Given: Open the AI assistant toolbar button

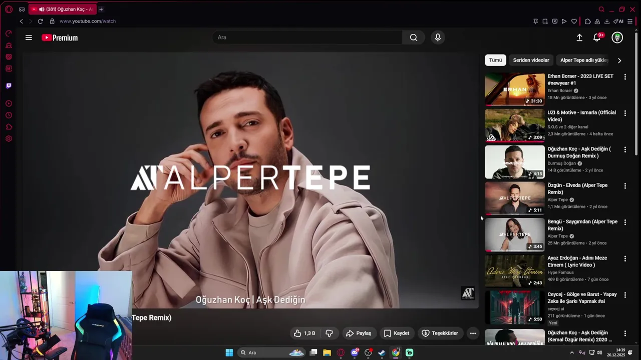Looking at the screenshot, I should [618, 21].
